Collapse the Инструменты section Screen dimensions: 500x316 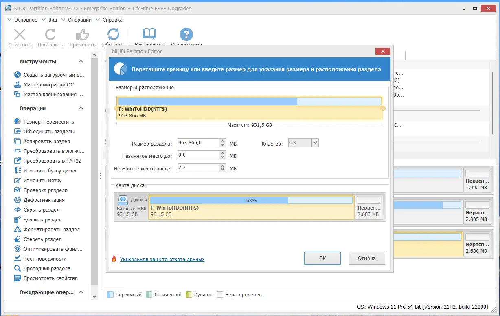(81, 61)
